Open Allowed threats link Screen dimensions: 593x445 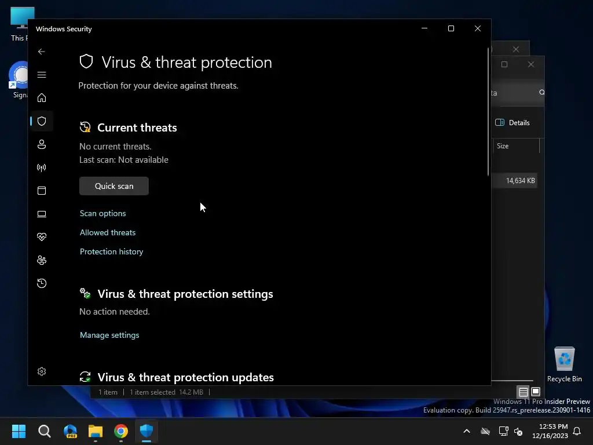pos(107,232)
